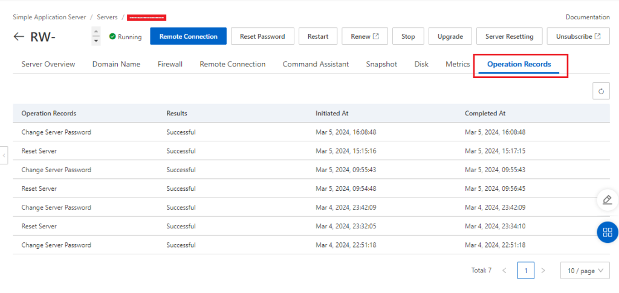The image size is (619, 293).
Task: Switch to the Snapshot tab
Action: coord(381,64)
